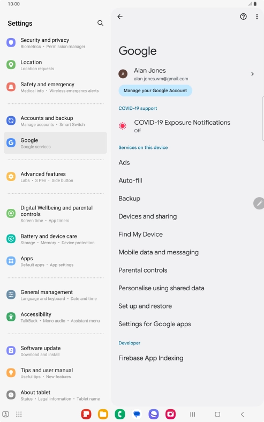Open the blue messages app in dock
This screenshot has width=264, height=422.
click(x=137, y=414)
